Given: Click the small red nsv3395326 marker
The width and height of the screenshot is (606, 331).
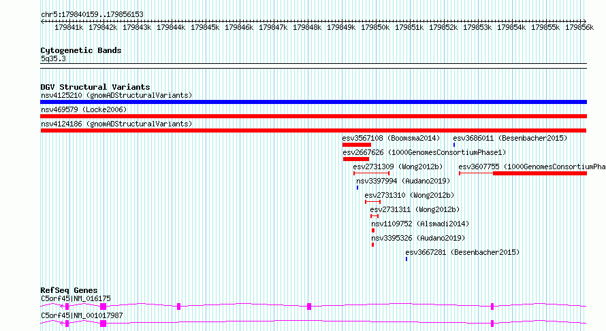Looking at the screenshot, I should click(x=372, y=245).
